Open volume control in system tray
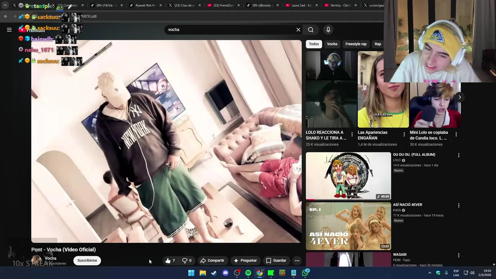Image resolution: width=496 pixels, height=279 pixels. pyautogui.click(x=472, y=273)
